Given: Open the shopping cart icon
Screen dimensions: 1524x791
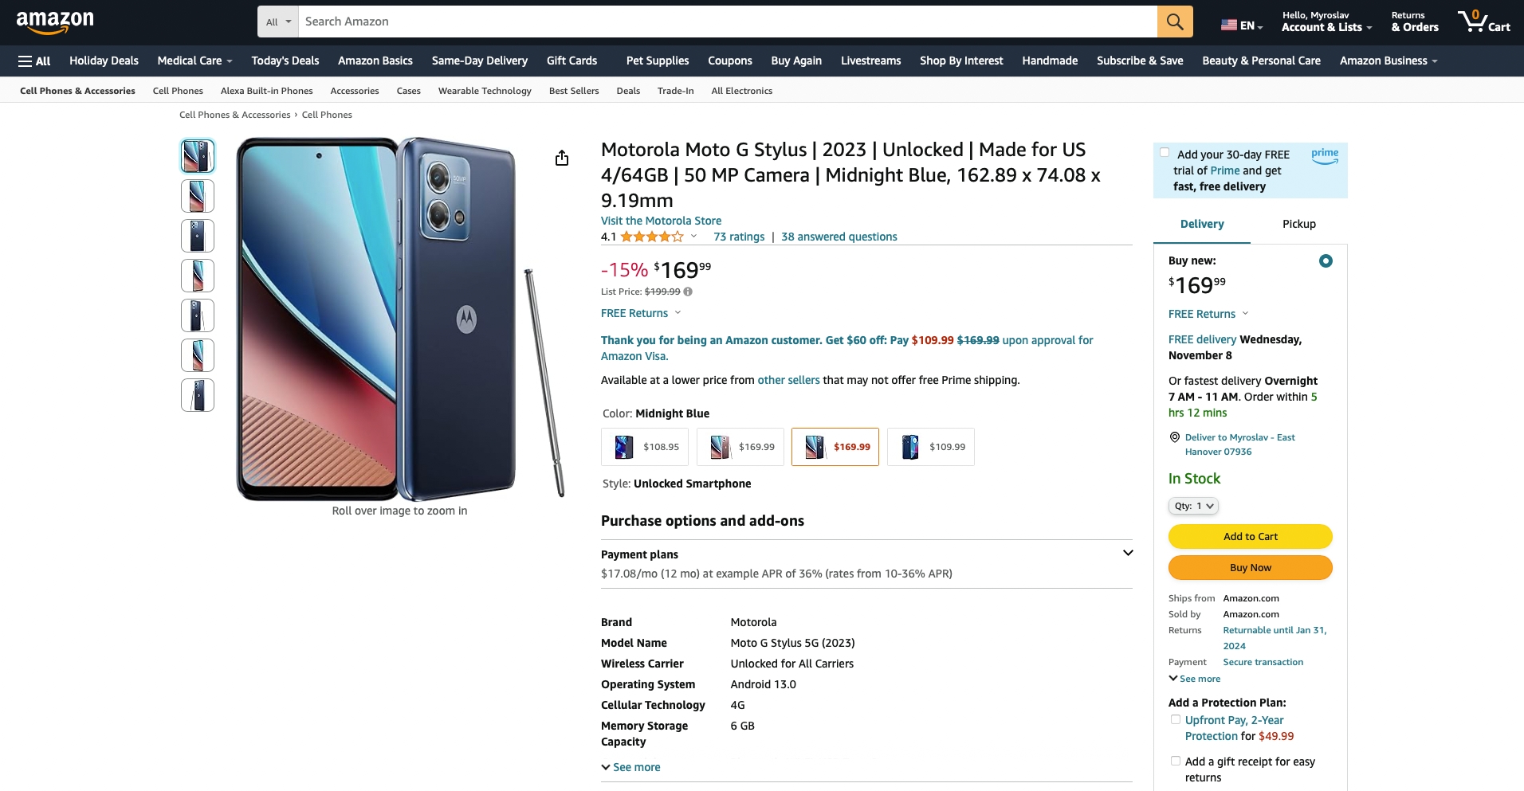Looking at the screenshot, I should point(1483,22).
